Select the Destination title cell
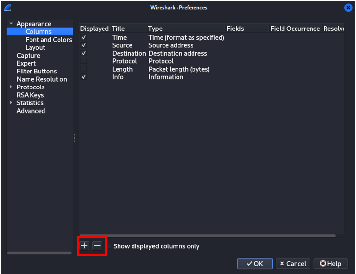The image size is (356, 274). tap(129, 53)
